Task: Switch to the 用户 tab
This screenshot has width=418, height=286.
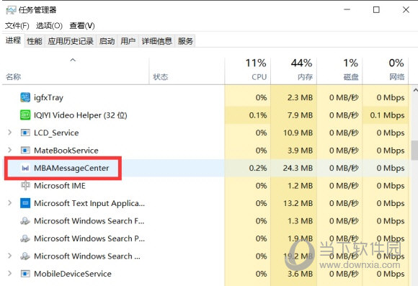Action: pos(128,41)
